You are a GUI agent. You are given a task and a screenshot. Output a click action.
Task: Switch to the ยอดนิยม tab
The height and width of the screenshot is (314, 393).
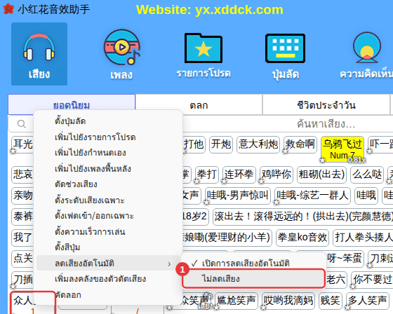(72, 104)
